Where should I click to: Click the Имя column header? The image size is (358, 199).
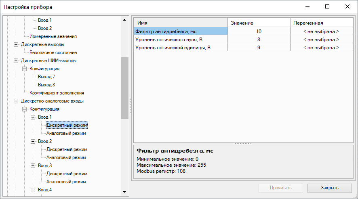(x=181, y=23)
